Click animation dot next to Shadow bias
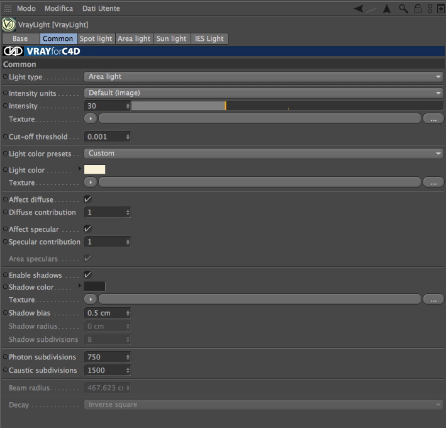Viewport: 446px width, 428px height. pos(5,312)
